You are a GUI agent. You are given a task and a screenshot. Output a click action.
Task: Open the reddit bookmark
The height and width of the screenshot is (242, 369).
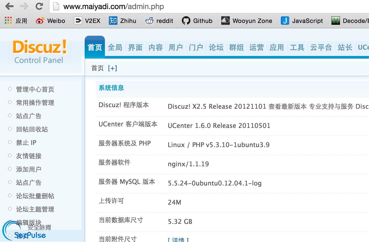(159, 21)
